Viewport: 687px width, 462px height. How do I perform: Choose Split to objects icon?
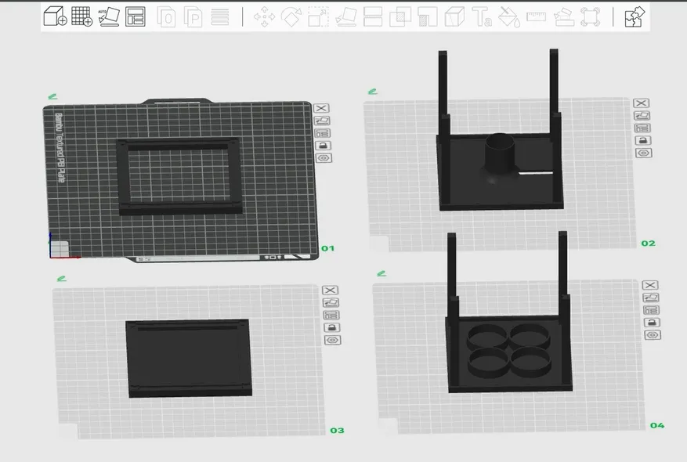click(167, 17)
